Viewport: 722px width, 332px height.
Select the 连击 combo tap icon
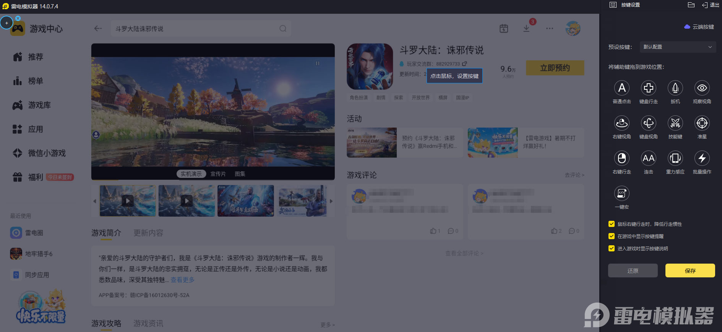click(x=649, y=158)
